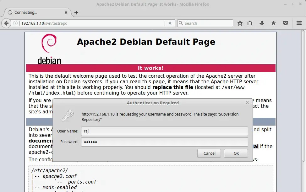
Task: Close the Firefox window
Action: coord(300,4)
